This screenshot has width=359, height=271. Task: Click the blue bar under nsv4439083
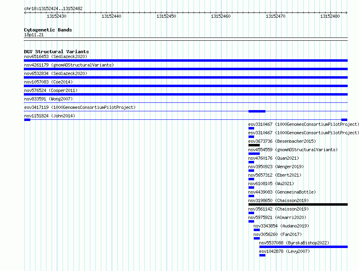[251, 196]
